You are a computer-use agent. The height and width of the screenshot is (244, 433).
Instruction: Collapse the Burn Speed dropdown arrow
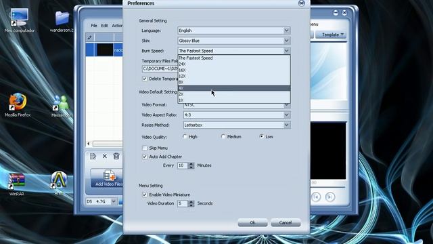coord(287,51)
